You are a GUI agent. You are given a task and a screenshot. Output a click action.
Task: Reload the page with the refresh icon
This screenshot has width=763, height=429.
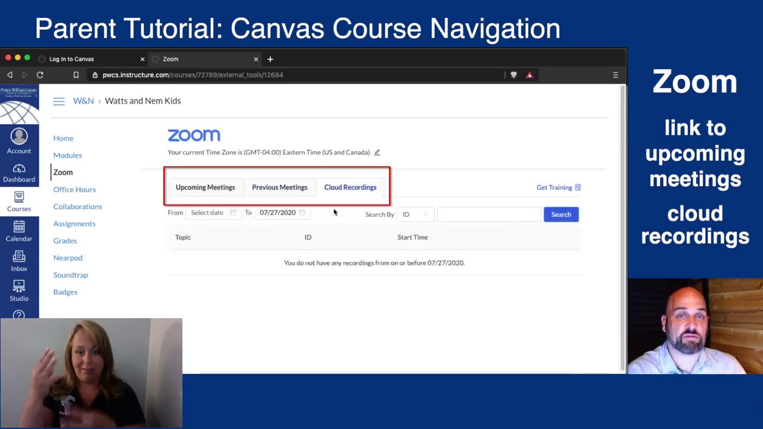[x=40, y=75]
